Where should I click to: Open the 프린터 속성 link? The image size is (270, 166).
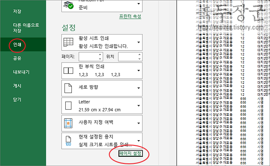click(x=130, y=17)
